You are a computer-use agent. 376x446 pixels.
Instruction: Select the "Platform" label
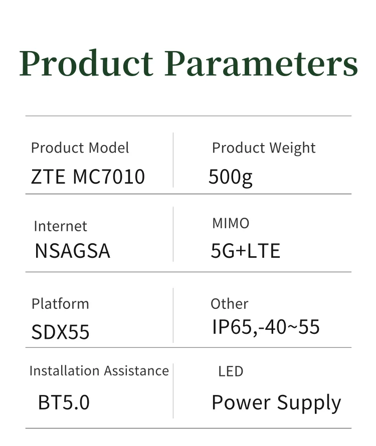pos(60,304)
